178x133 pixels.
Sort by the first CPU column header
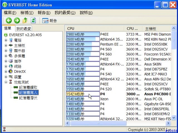pos(95,28)
